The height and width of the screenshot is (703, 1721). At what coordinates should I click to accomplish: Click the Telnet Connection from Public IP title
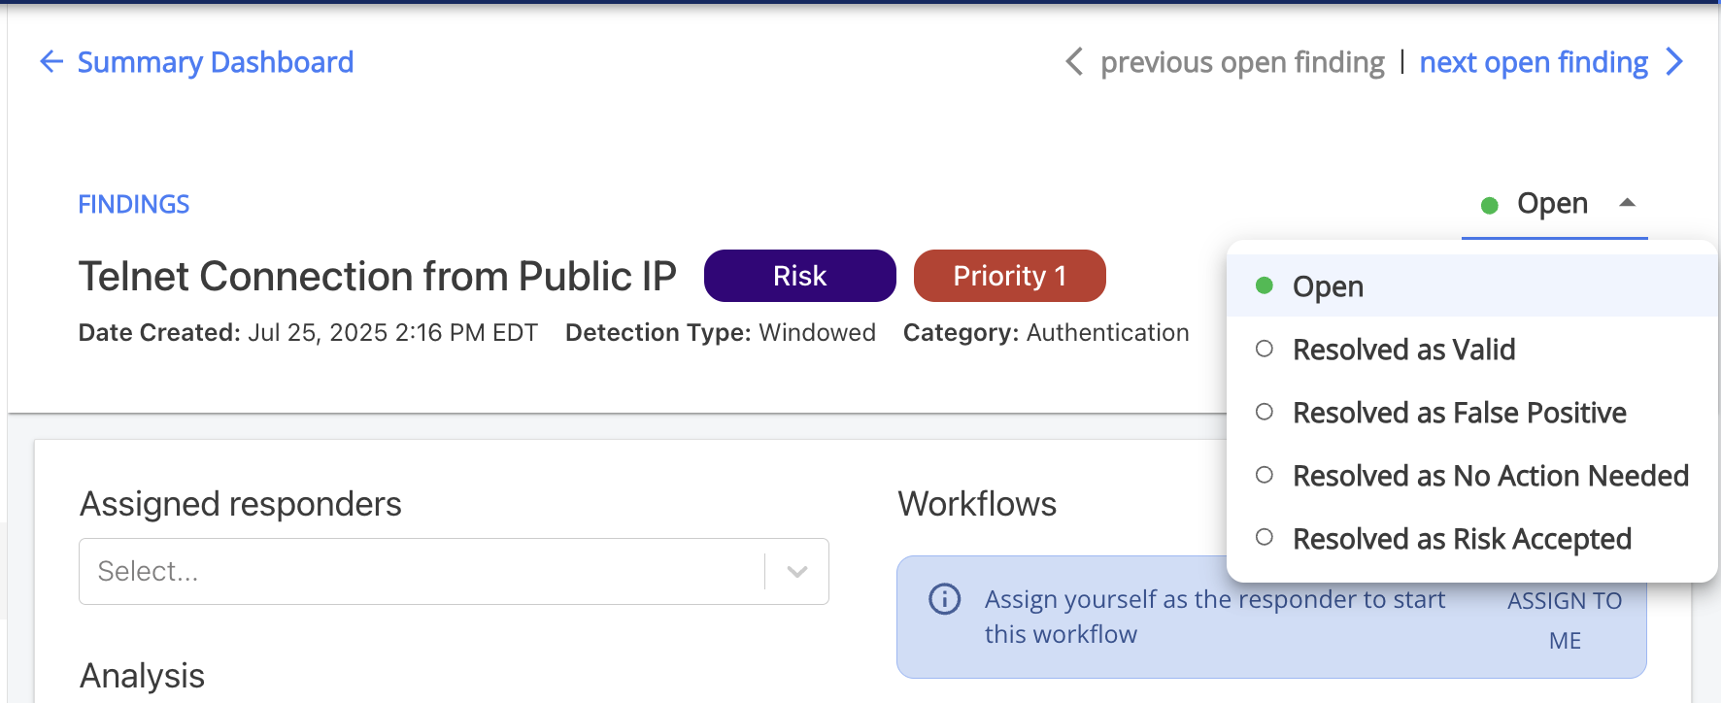[378, 277]
